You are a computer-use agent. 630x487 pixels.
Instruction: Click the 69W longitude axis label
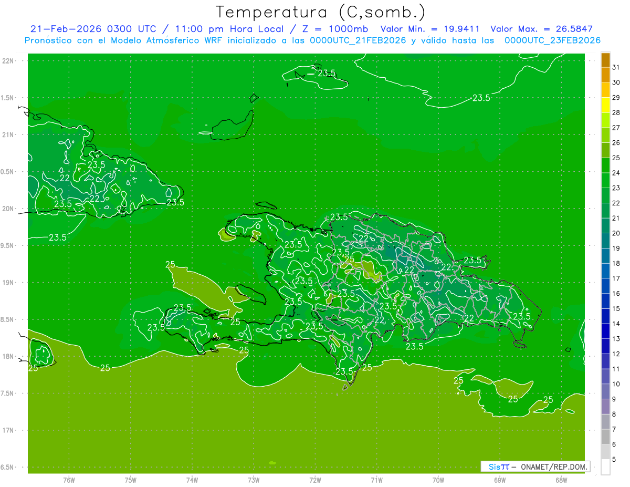click(500, 480)
